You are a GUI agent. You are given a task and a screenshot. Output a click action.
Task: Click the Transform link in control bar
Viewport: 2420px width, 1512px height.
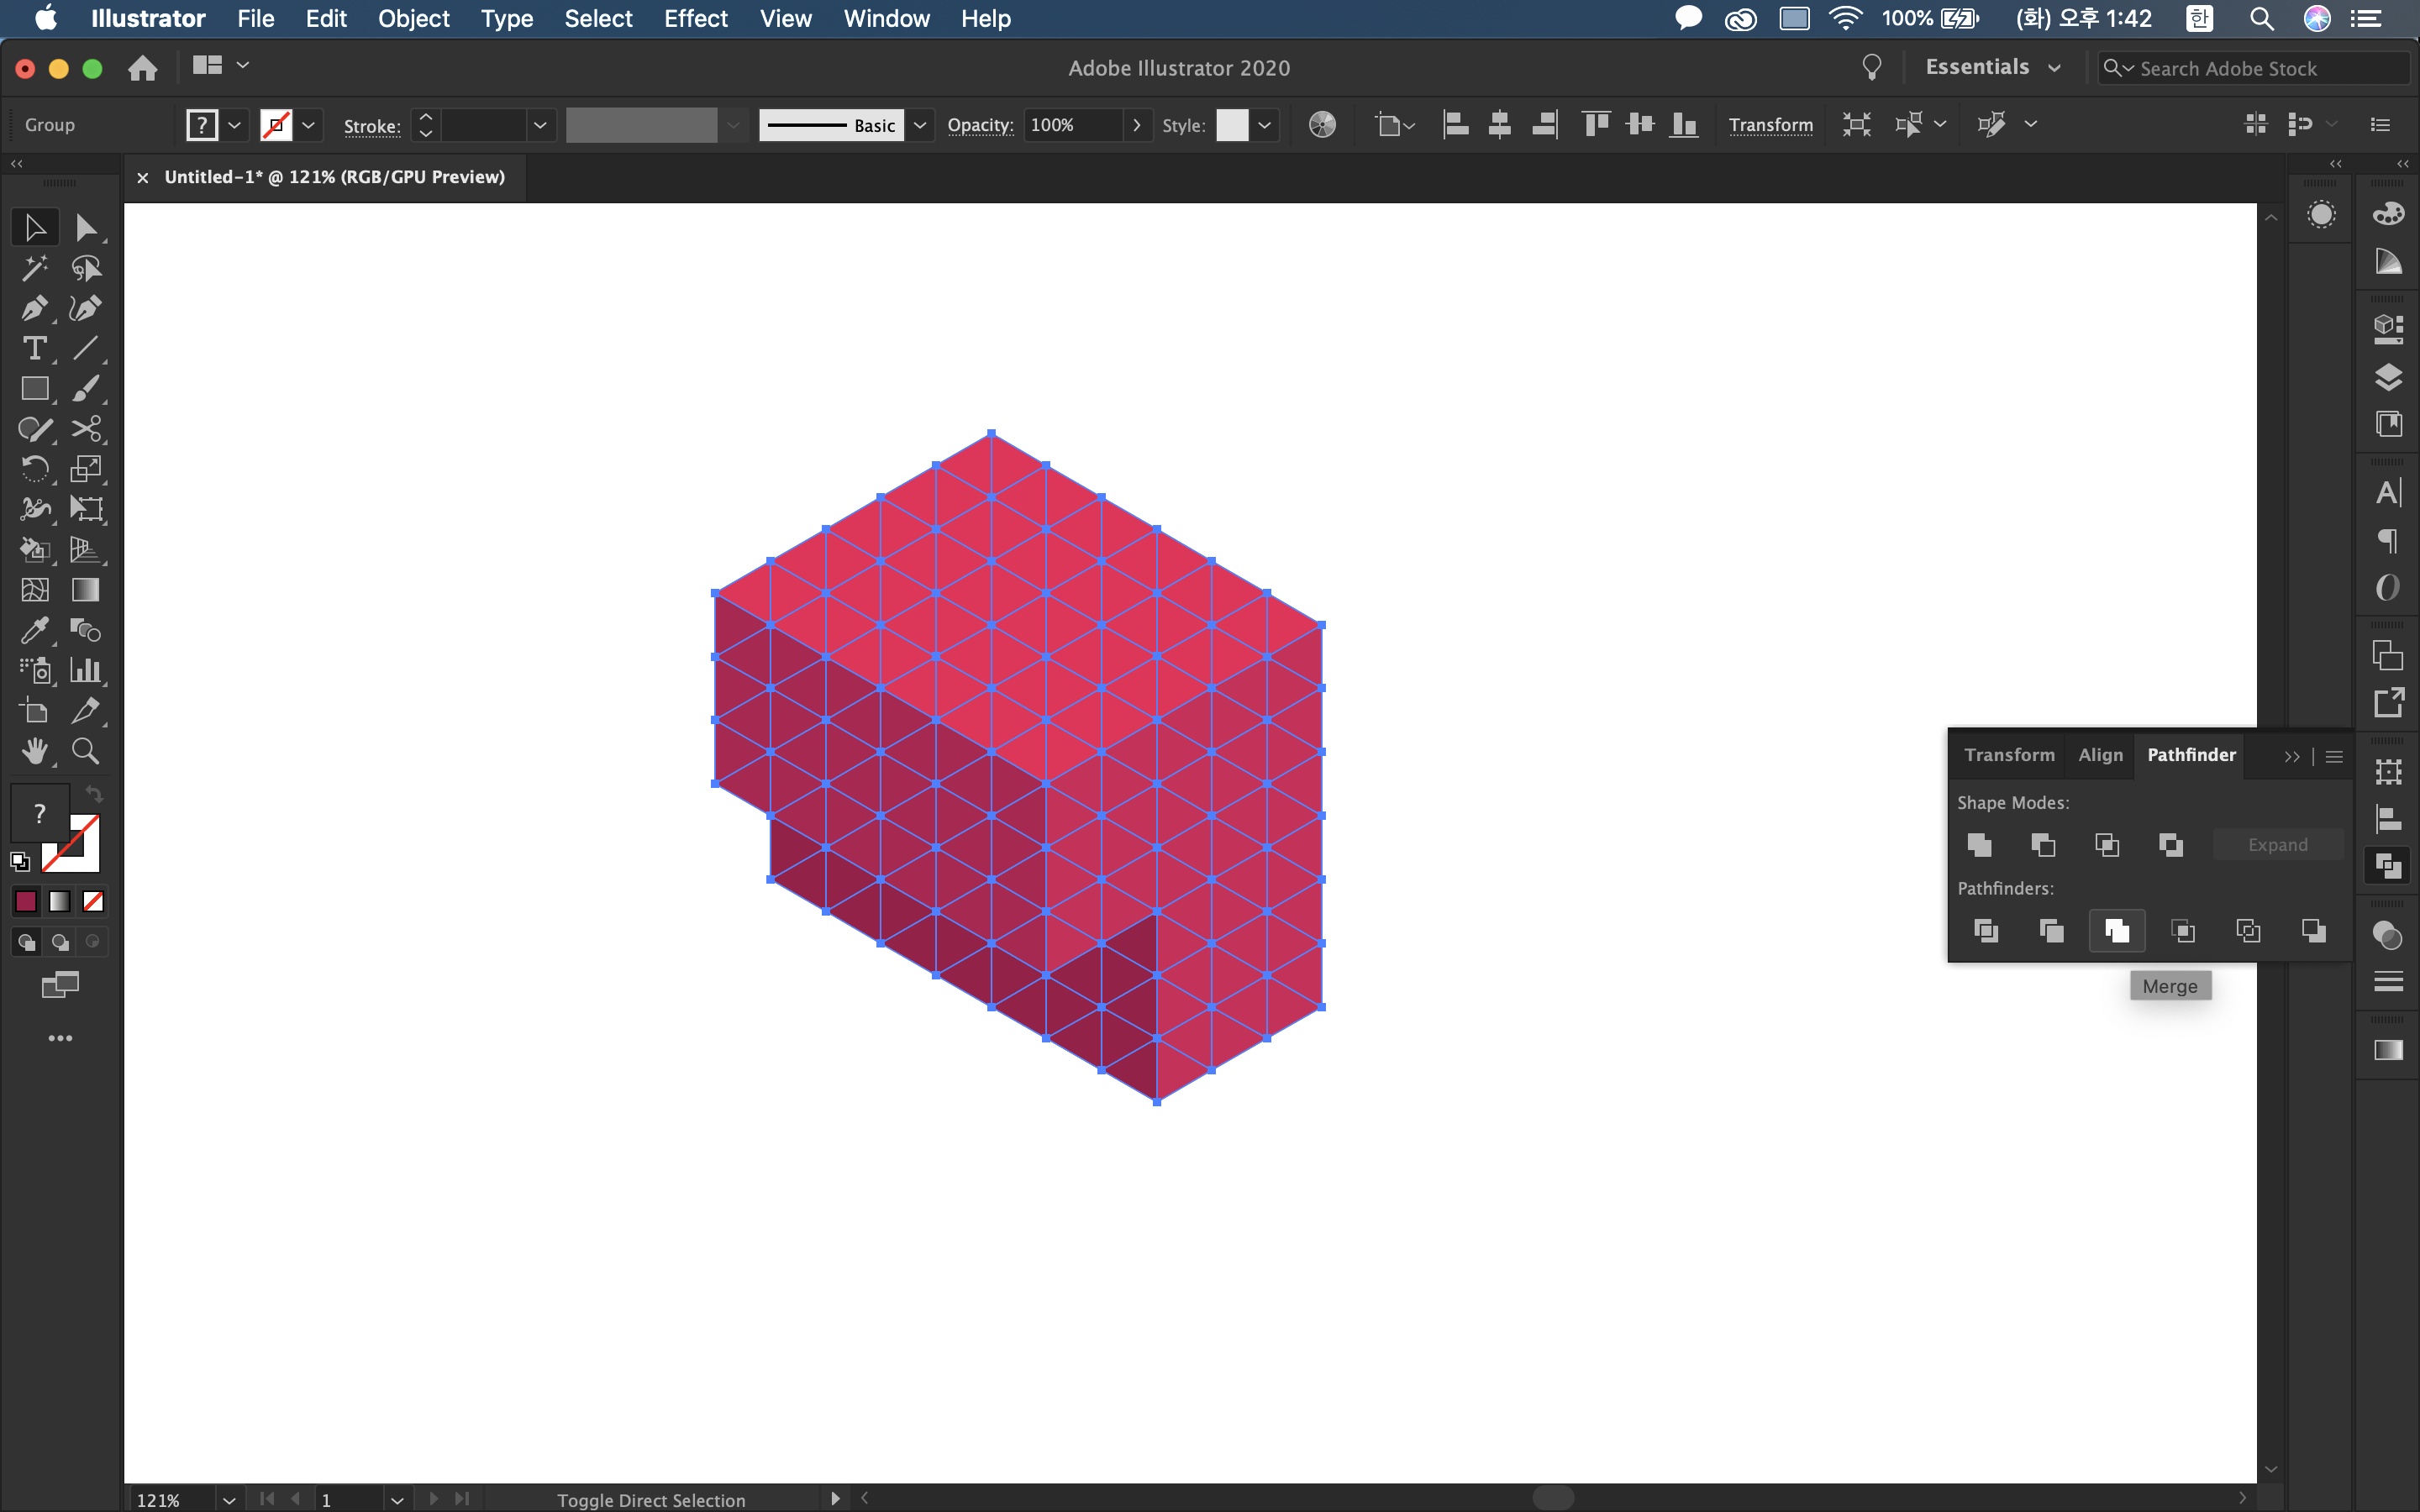(1770, 125)
